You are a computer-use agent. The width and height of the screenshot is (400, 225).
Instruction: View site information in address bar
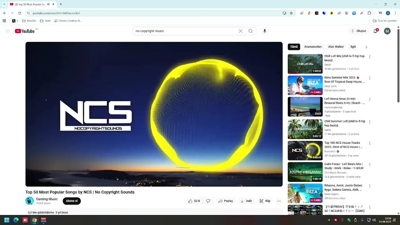click(x=28, y=13)
